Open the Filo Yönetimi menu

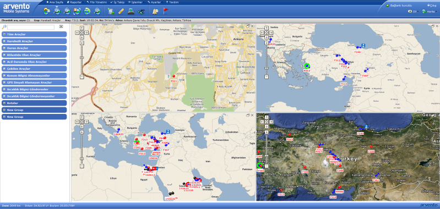pos(97,2)
